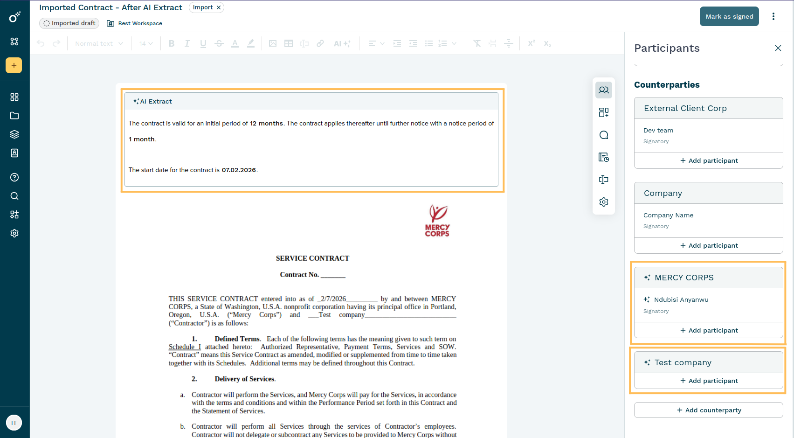Open the numbered list dropdown
The height and width of the screenshot is (438, 794).
click(448, 43)
